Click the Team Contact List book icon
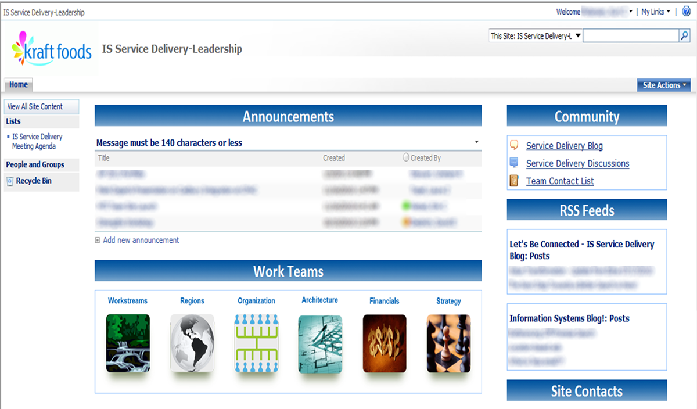The image size is (697, 409). [x=514, y=181]
